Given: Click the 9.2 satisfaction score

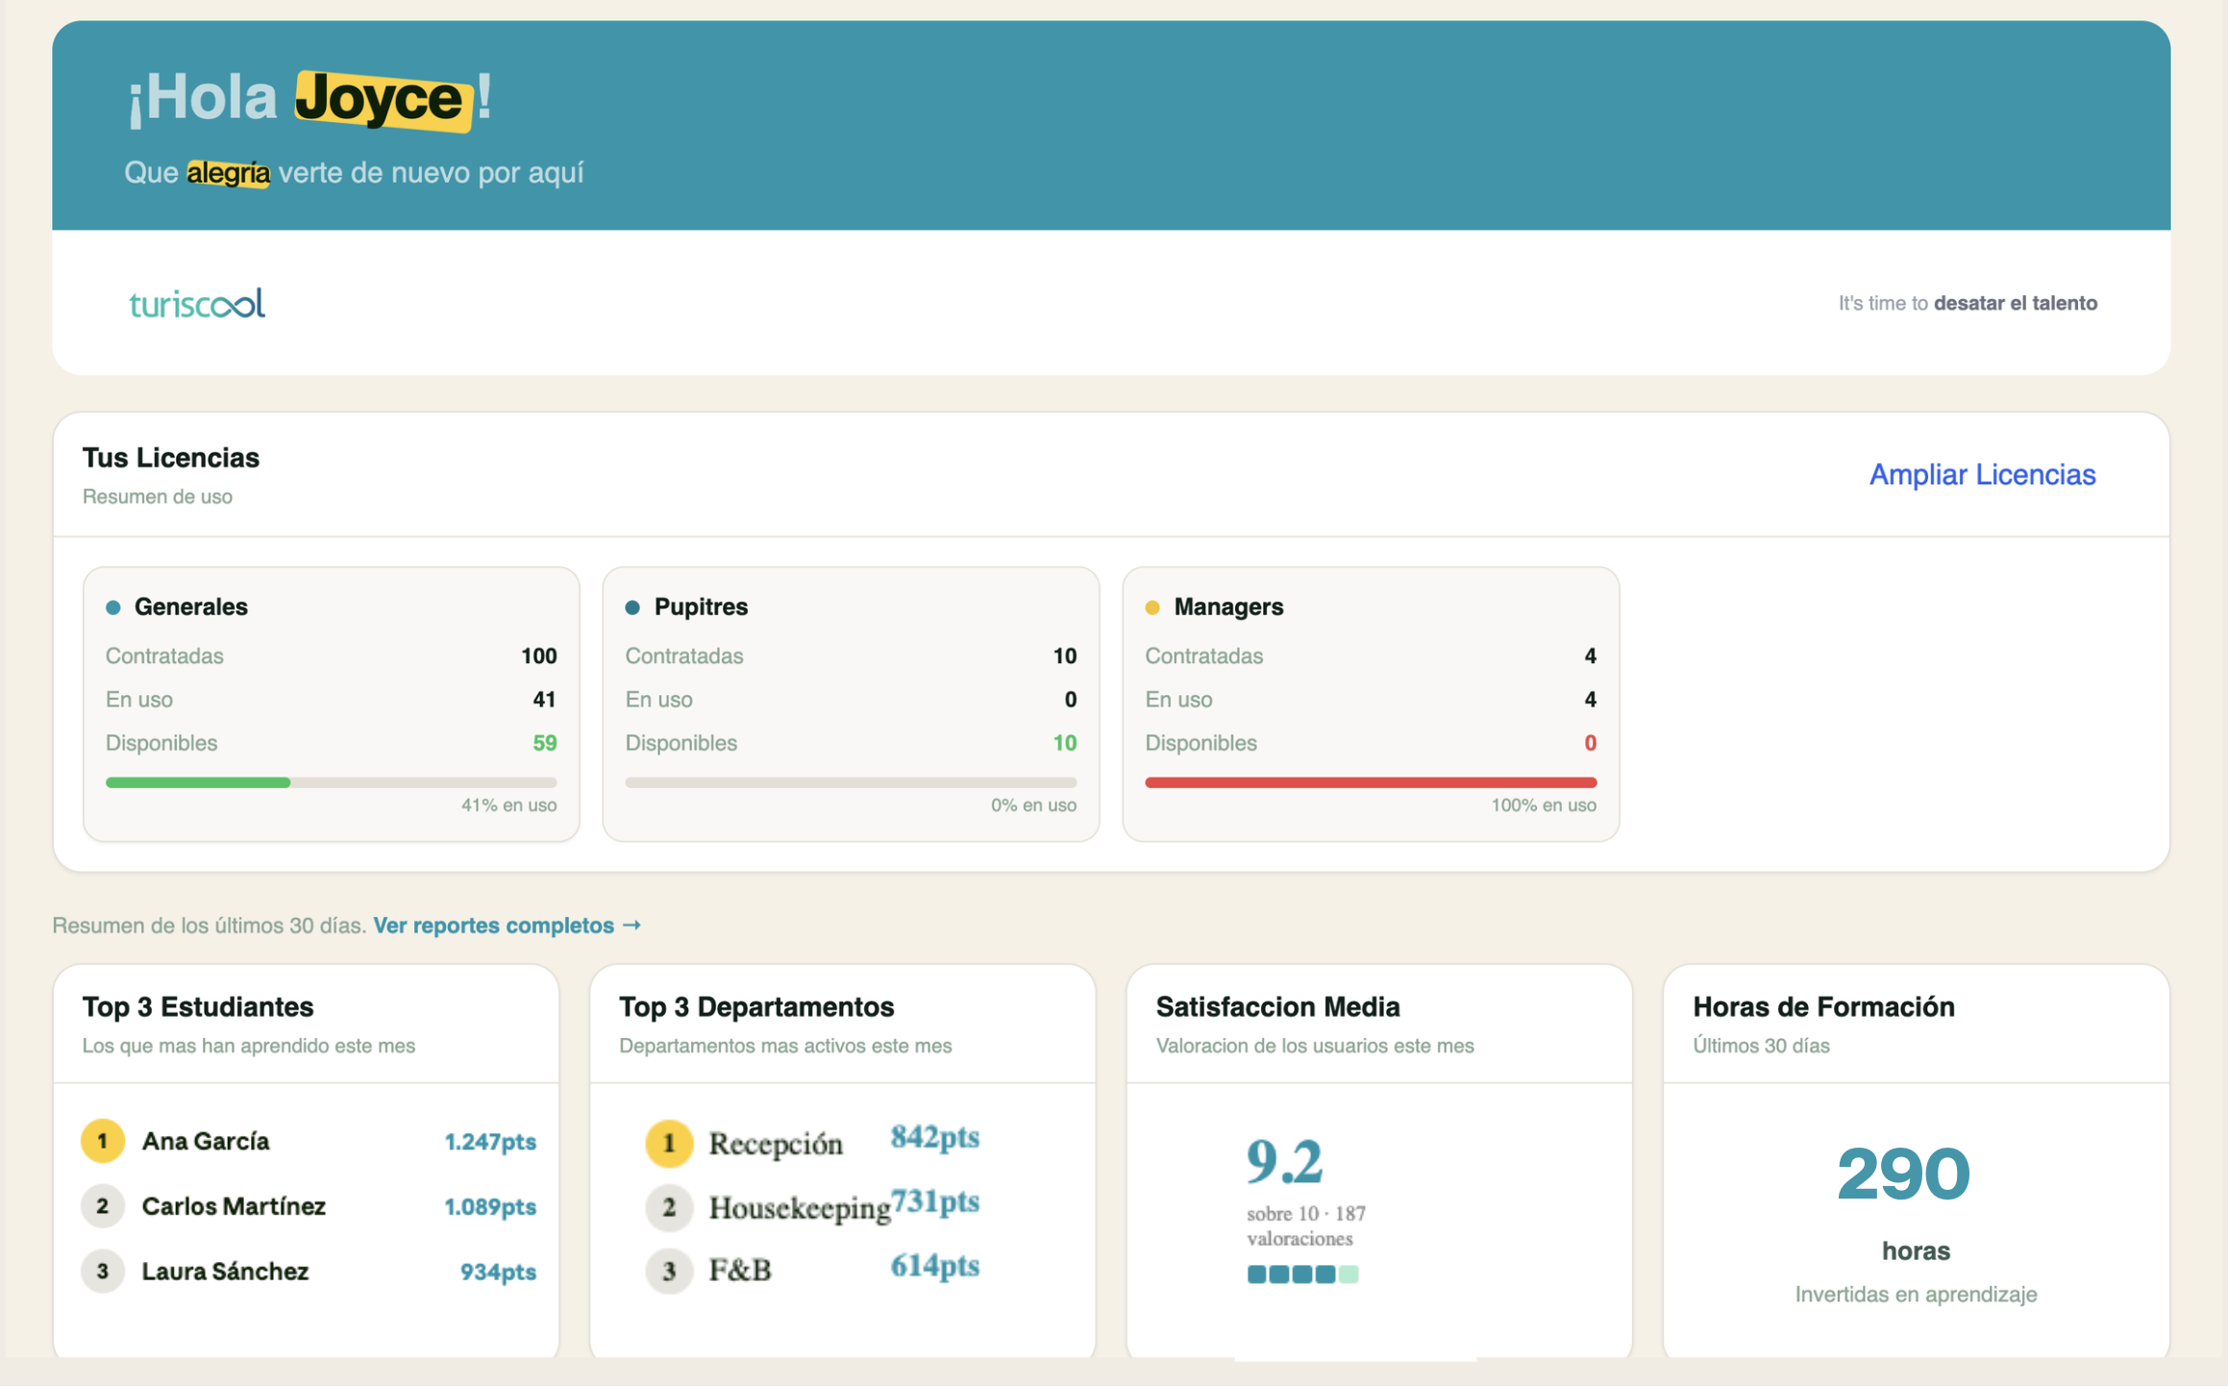Looking at the screenshot, I should (x=1284, y=1161).
